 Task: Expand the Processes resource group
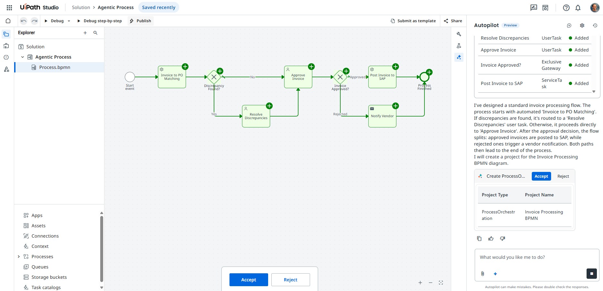pos(19,257)
